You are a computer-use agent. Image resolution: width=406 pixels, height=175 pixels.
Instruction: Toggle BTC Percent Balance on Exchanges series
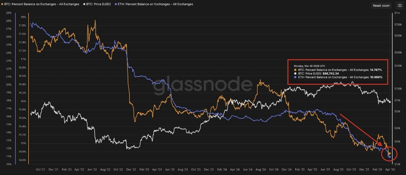42,4
